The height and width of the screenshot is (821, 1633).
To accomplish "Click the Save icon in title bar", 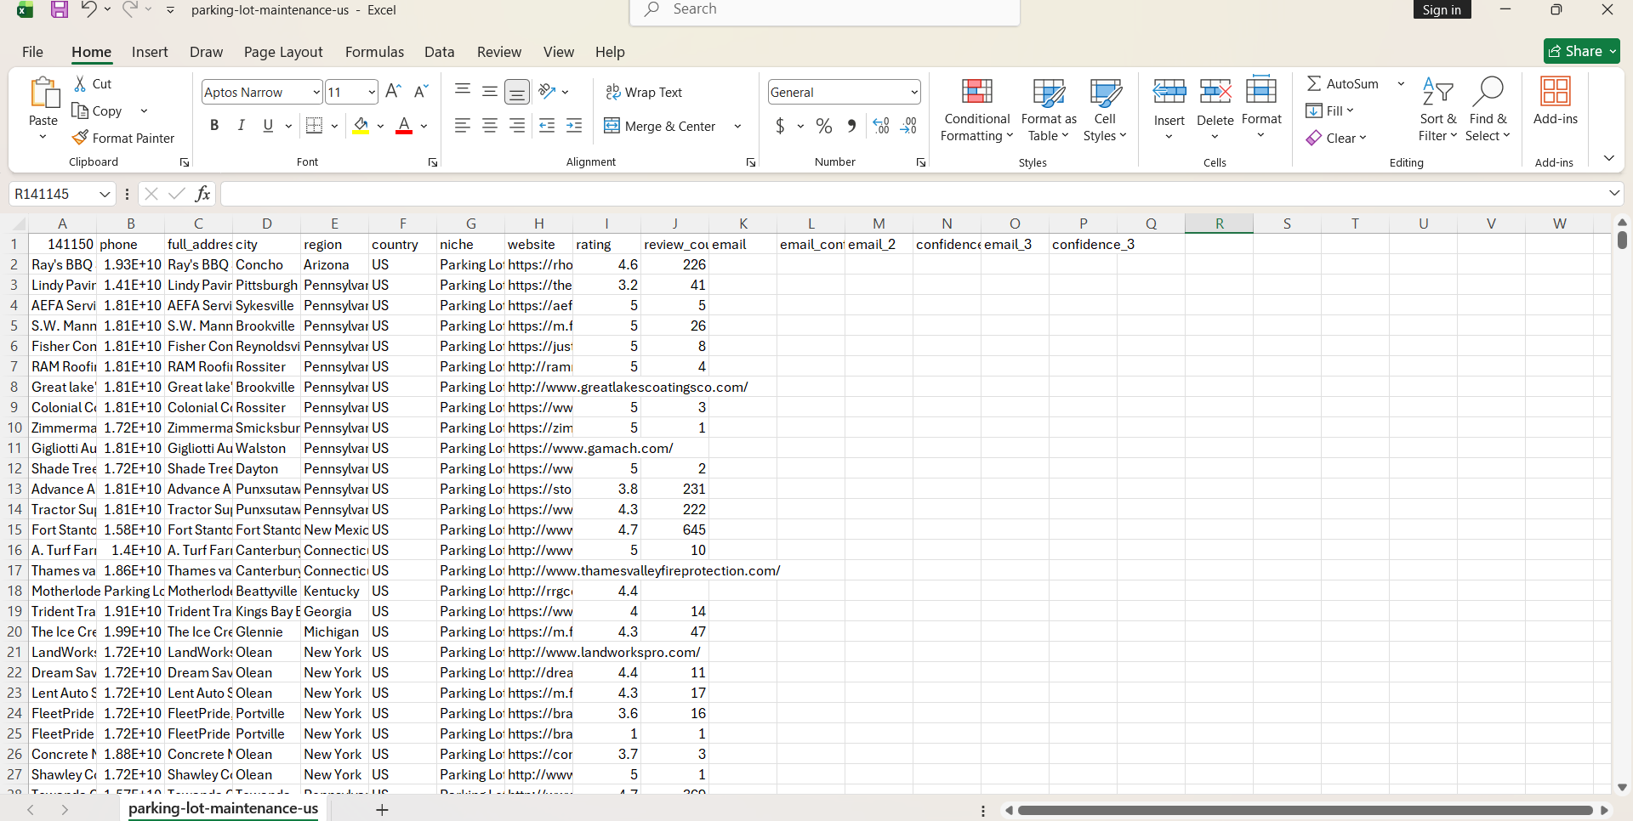I will coord(60,10).
